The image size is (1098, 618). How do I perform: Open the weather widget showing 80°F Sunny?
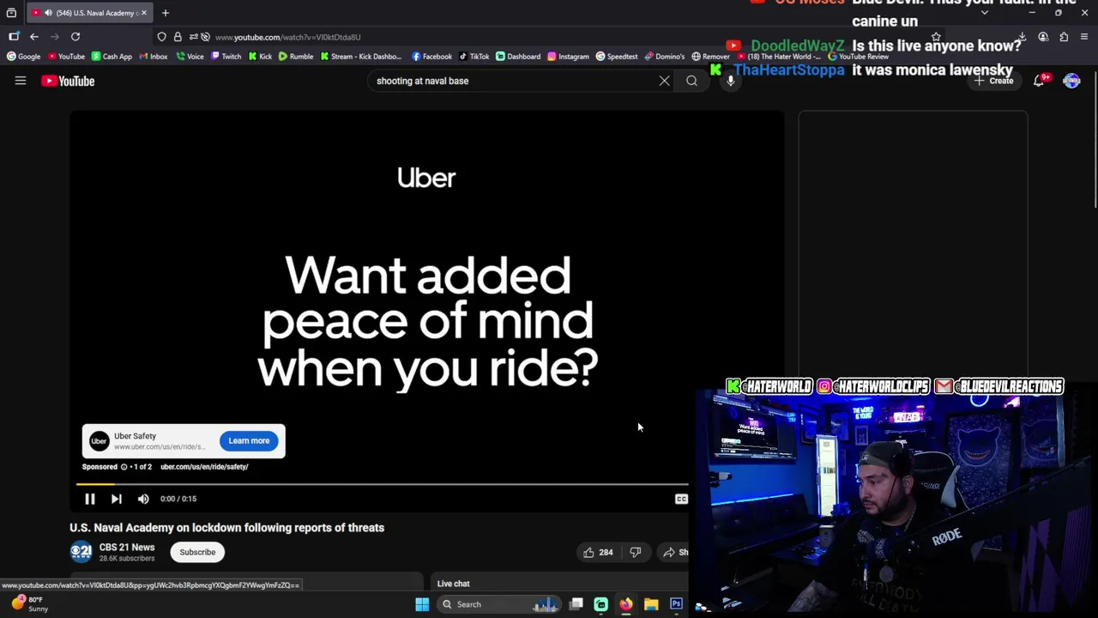click(31, 603)
